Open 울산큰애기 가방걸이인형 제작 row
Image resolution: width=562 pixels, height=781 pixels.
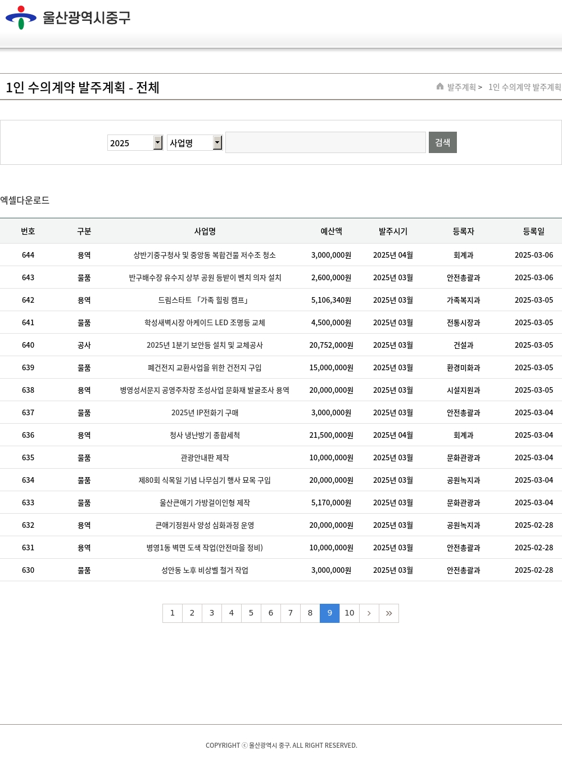click(x=205, y=502)
